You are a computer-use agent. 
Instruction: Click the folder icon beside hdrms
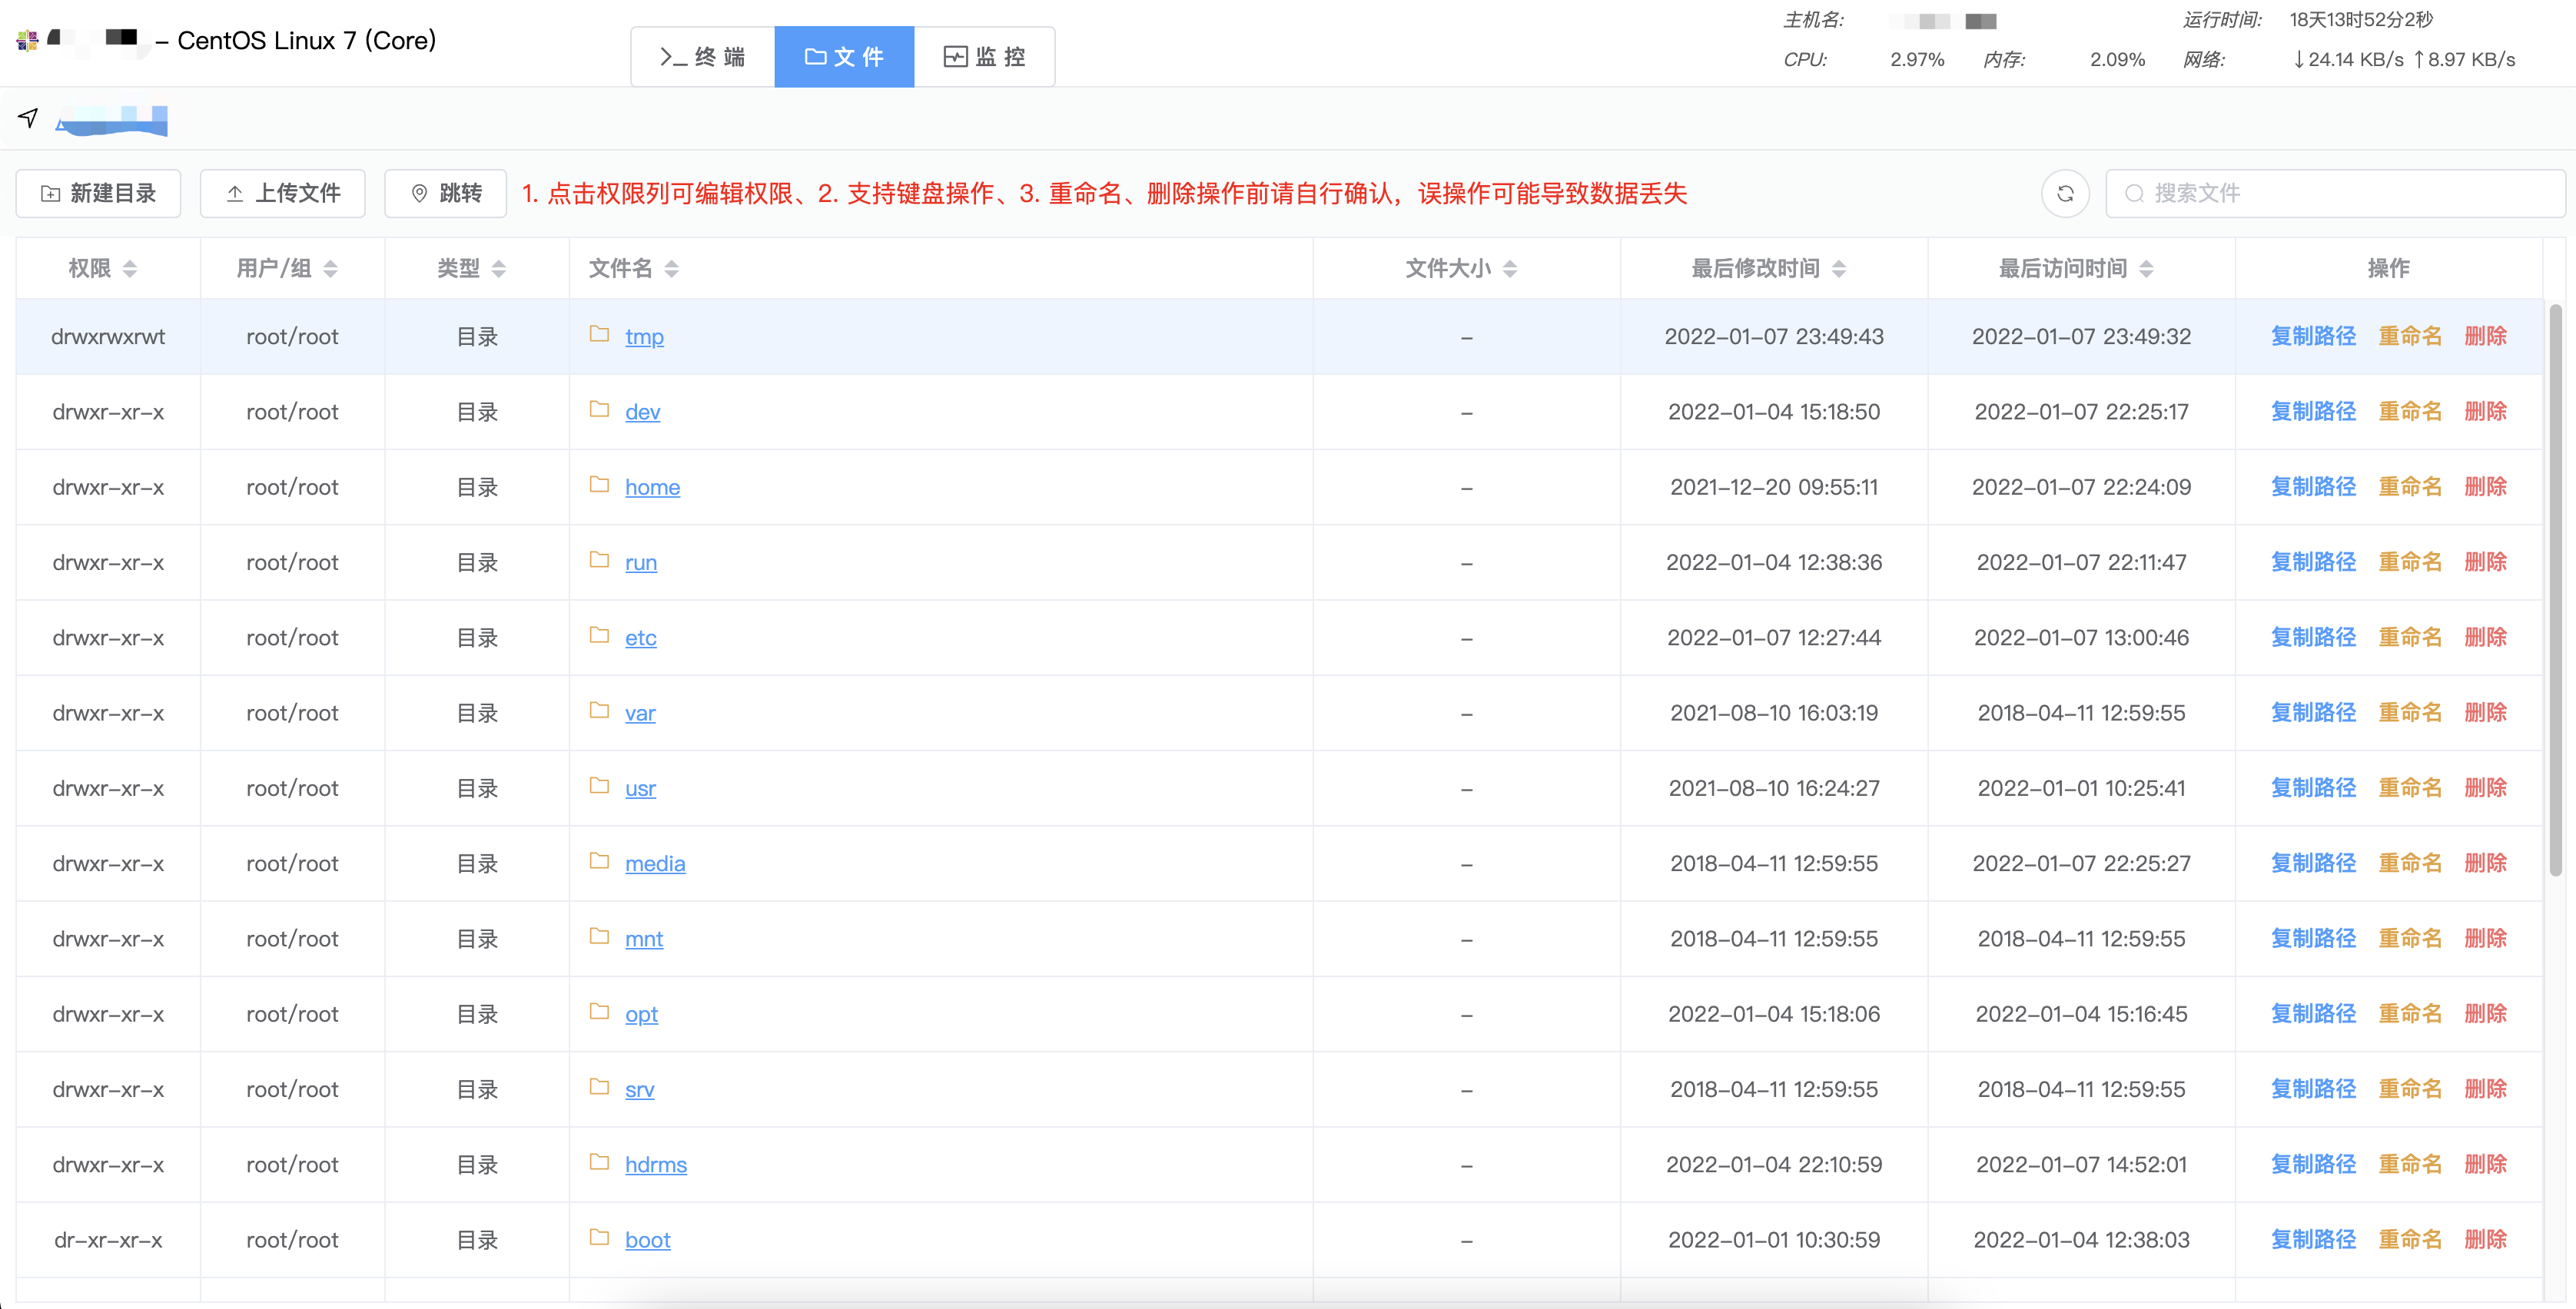(x=599, y=1162)
